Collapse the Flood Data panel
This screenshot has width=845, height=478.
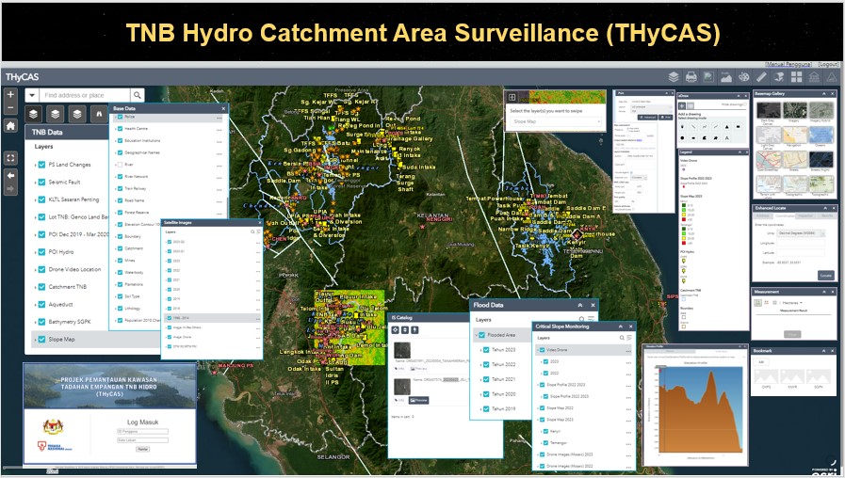580,305
